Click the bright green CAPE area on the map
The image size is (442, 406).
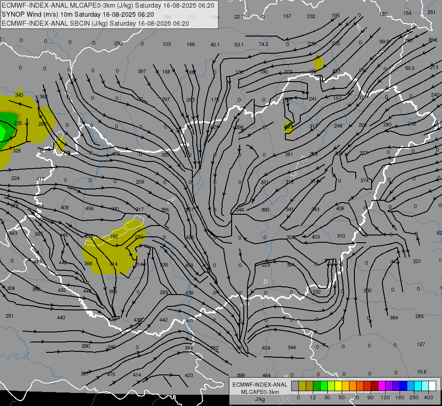click(x=2, y=133)
